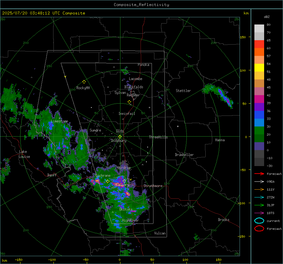The height and width of the screenshot is (264, 283).
Task: Select the Okotoks map label
Action: pos(126,209)
